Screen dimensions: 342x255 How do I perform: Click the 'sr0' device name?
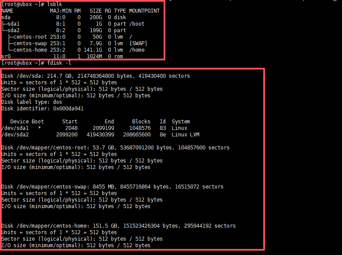coord(6,56)
